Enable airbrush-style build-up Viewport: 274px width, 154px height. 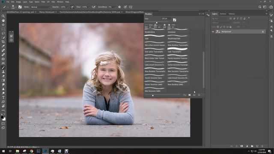94,7
